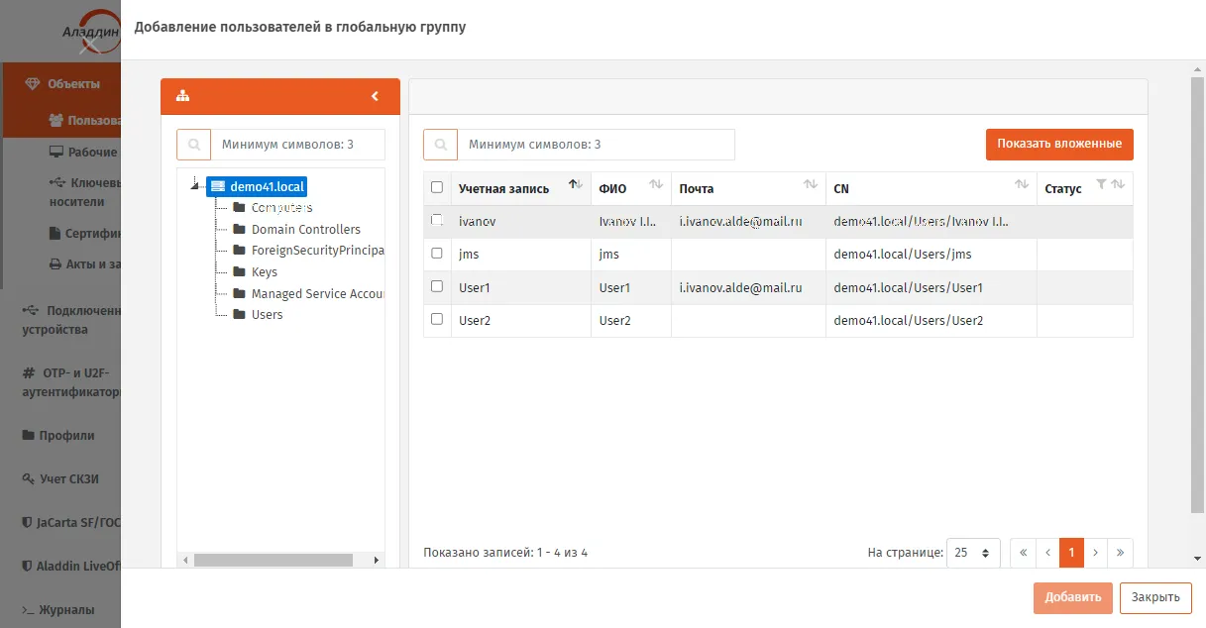Click the horizontal scrollbar of the tree panel
This screenshot has width=1206, height=628.
pos(273,560)
